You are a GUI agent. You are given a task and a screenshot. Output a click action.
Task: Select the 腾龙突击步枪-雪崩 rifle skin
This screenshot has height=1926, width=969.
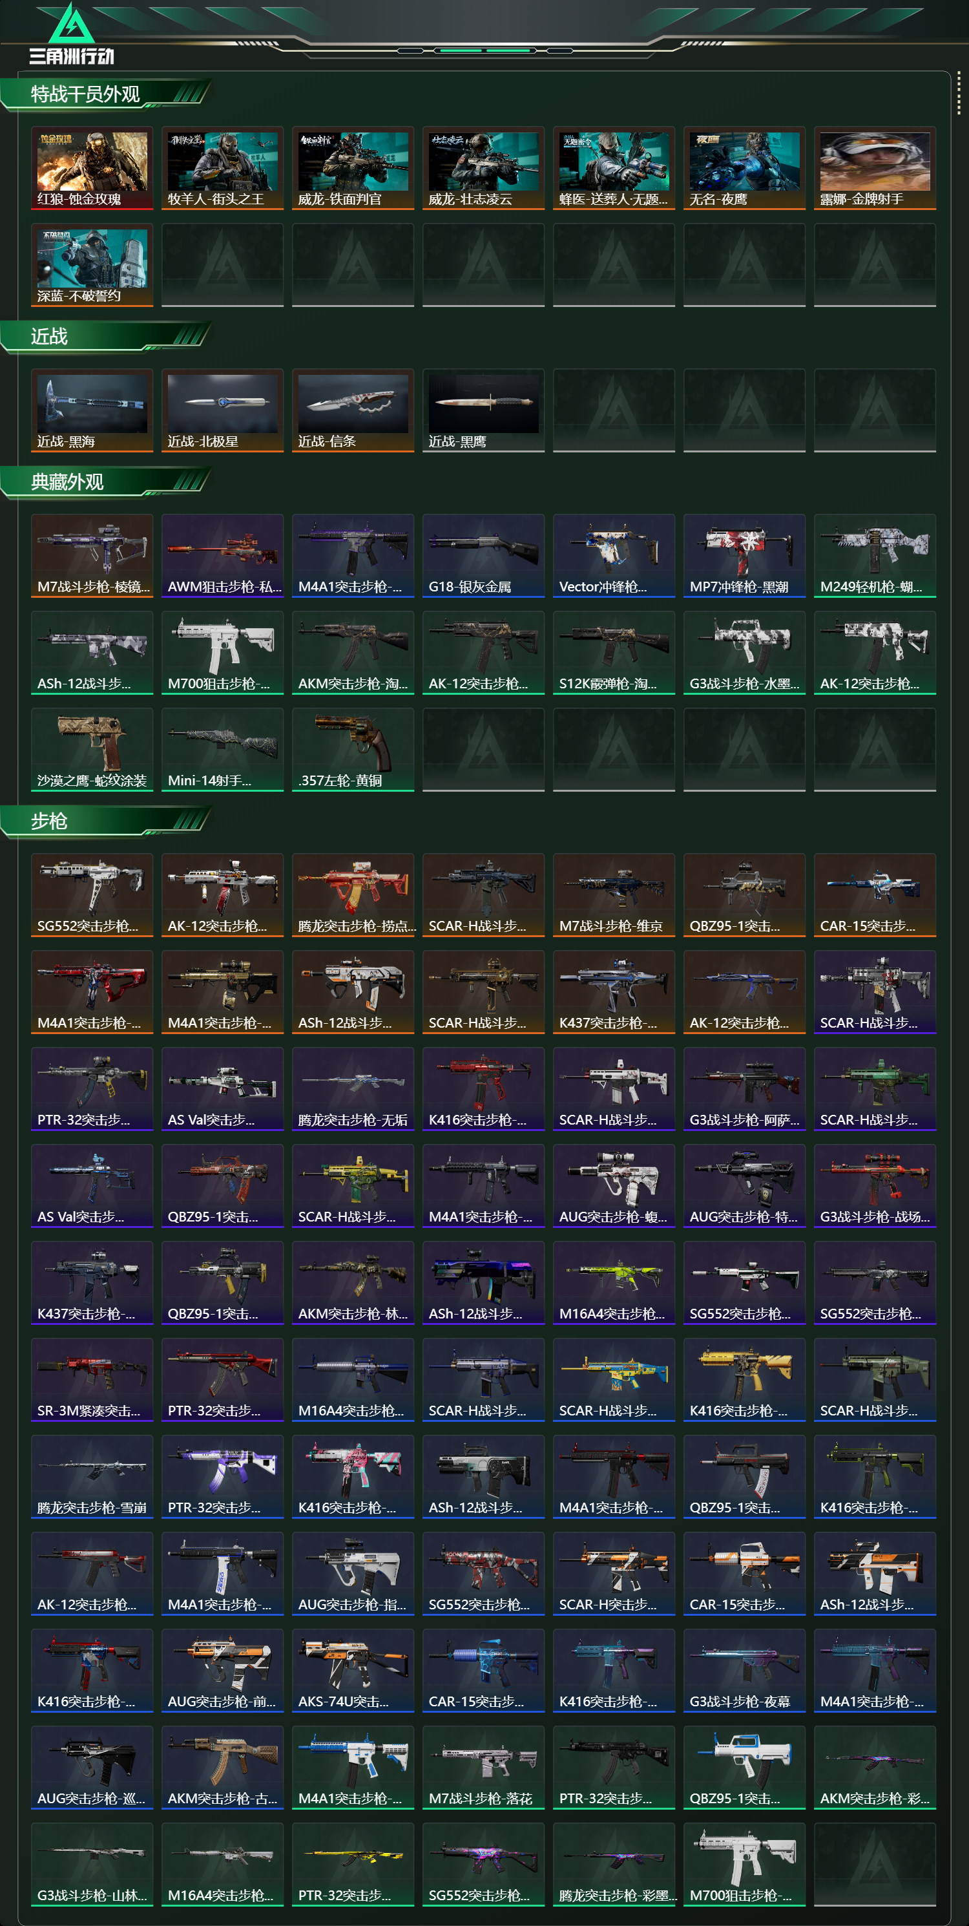pyautogui.click(x=92, y=1477)
